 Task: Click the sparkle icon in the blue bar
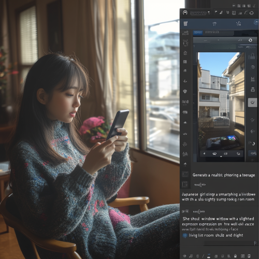click(238, 23)
